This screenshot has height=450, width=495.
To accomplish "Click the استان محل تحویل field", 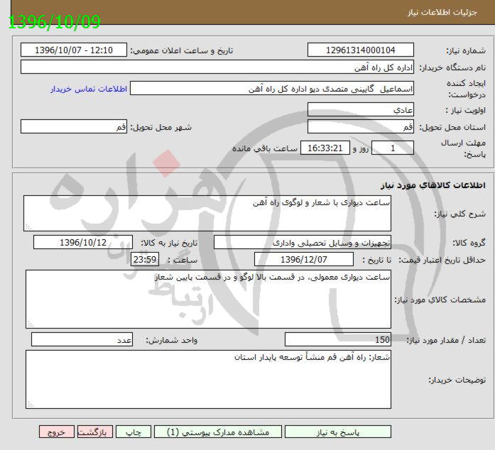I will [x=361, y=127].
